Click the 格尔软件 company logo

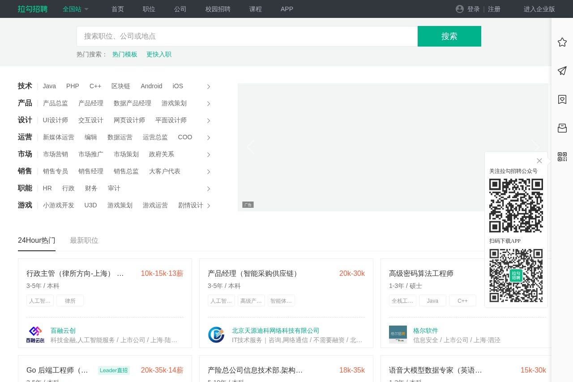[x=398, y=335]
